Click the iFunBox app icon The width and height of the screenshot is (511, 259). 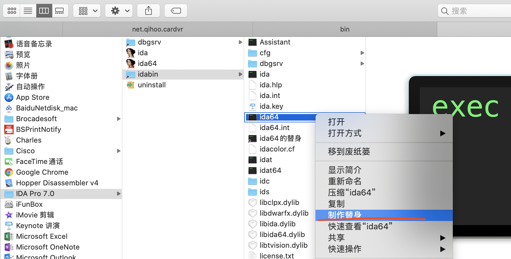[x=9, y=204]
